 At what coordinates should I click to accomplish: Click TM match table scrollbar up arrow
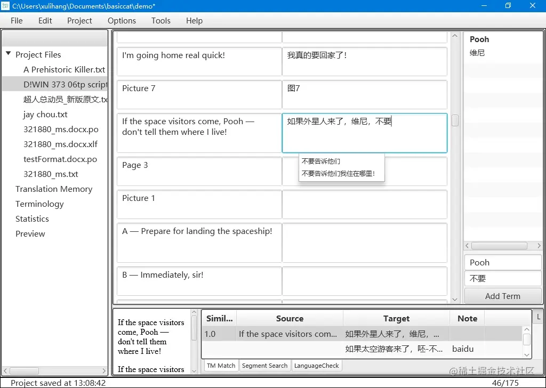coord(527,329)
